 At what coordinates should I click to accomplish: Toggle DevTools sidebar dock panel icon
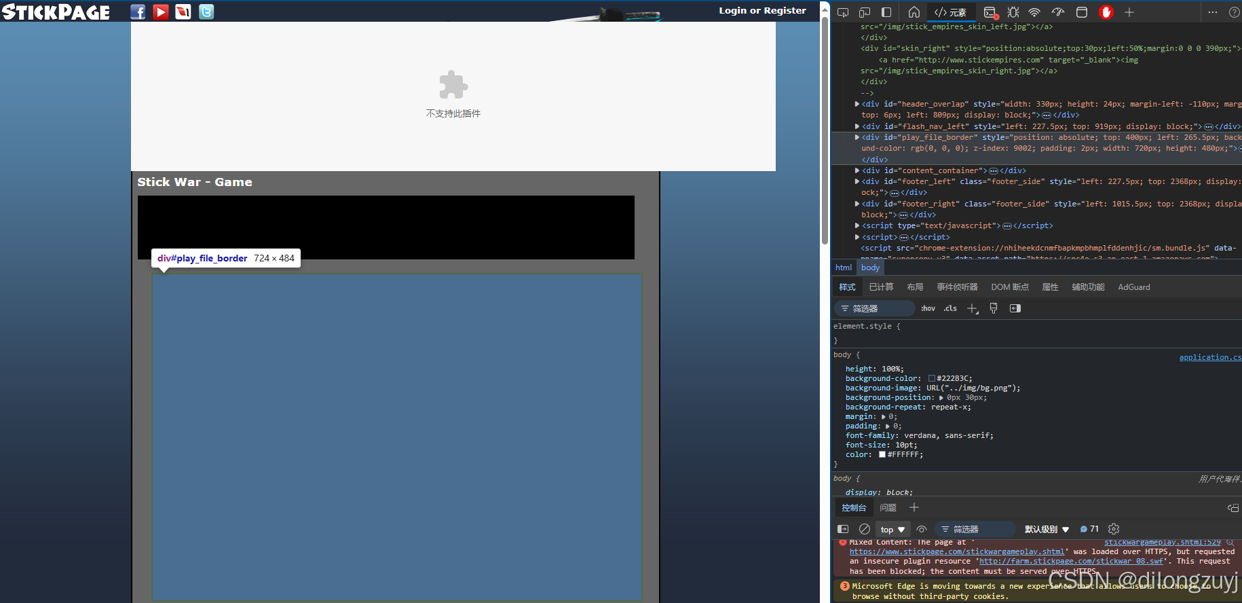pyautogui.click(x=886, y=12)
